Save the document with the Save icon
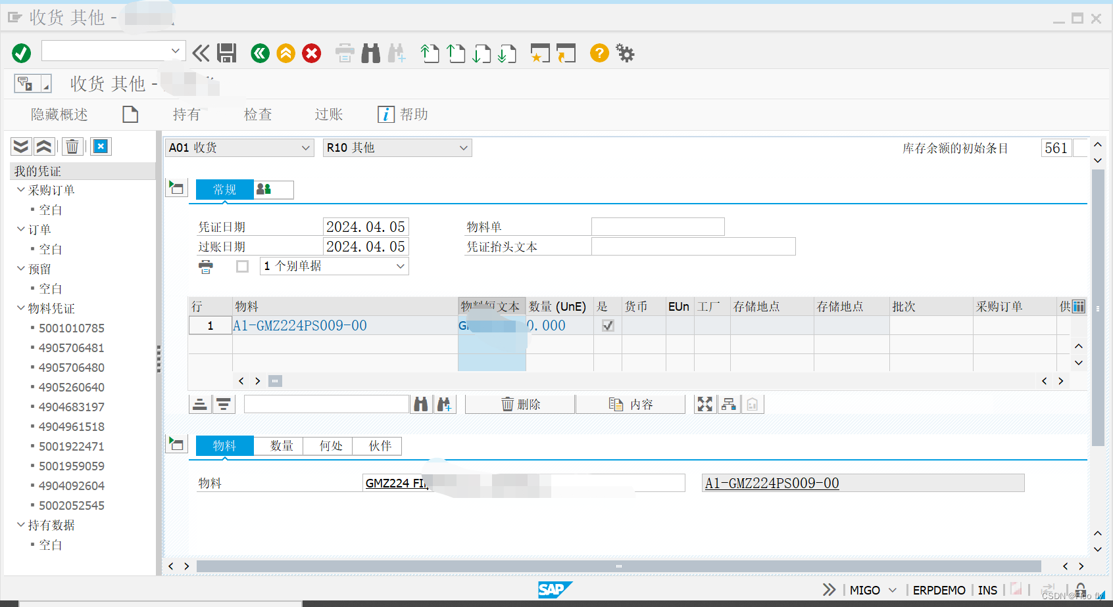This screenshot has width=1113, height=607. 227,53
